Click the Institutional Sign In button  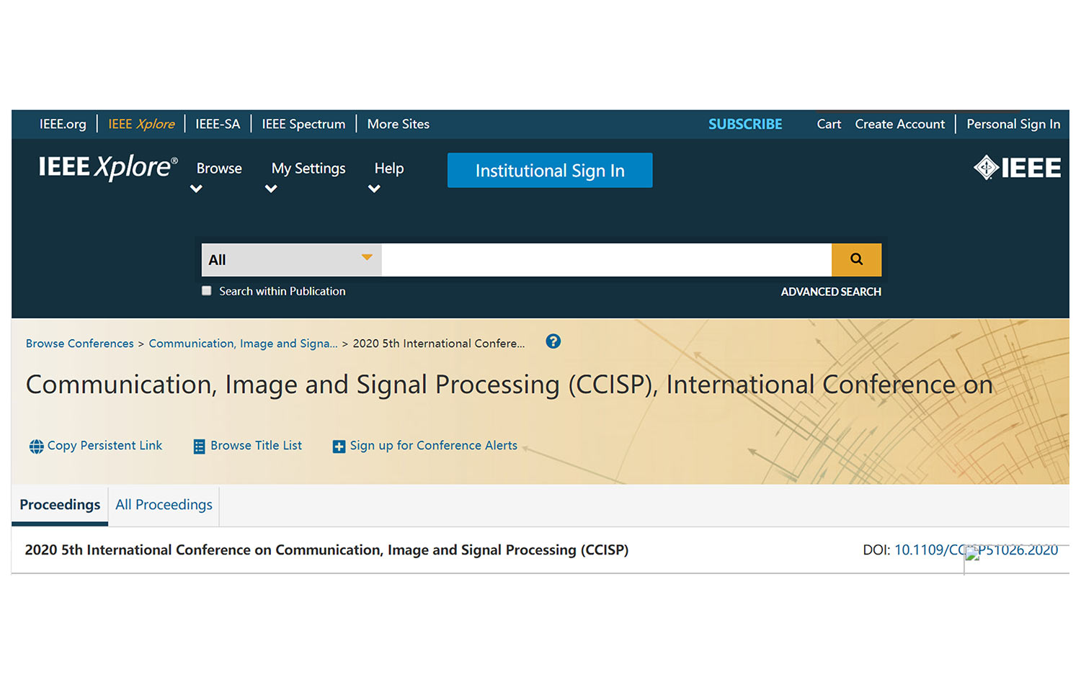(x=549, y=171)
